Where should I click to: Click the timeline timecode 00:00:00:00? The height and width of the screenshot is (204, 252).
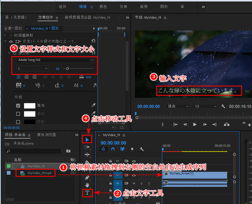113,143
